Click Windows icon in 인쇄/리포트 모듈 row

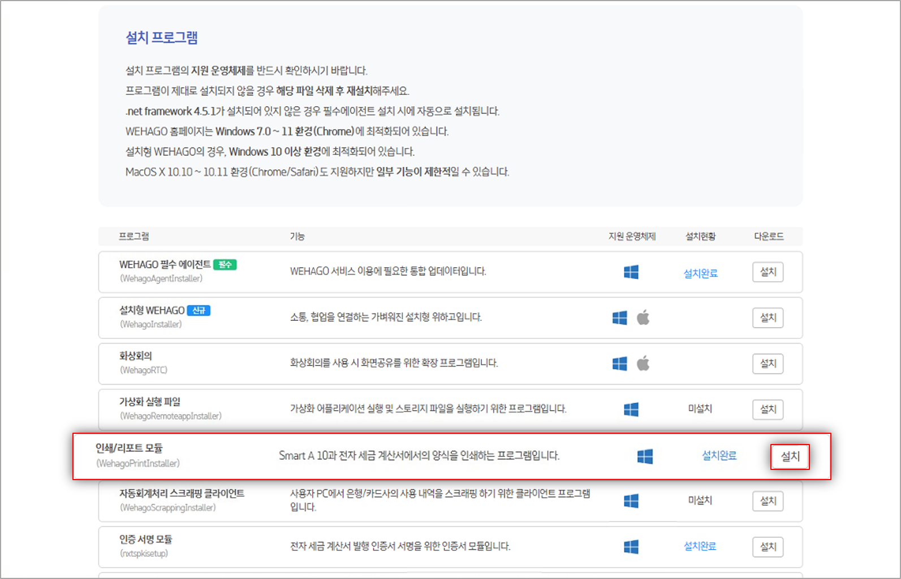tap(645, 456)
